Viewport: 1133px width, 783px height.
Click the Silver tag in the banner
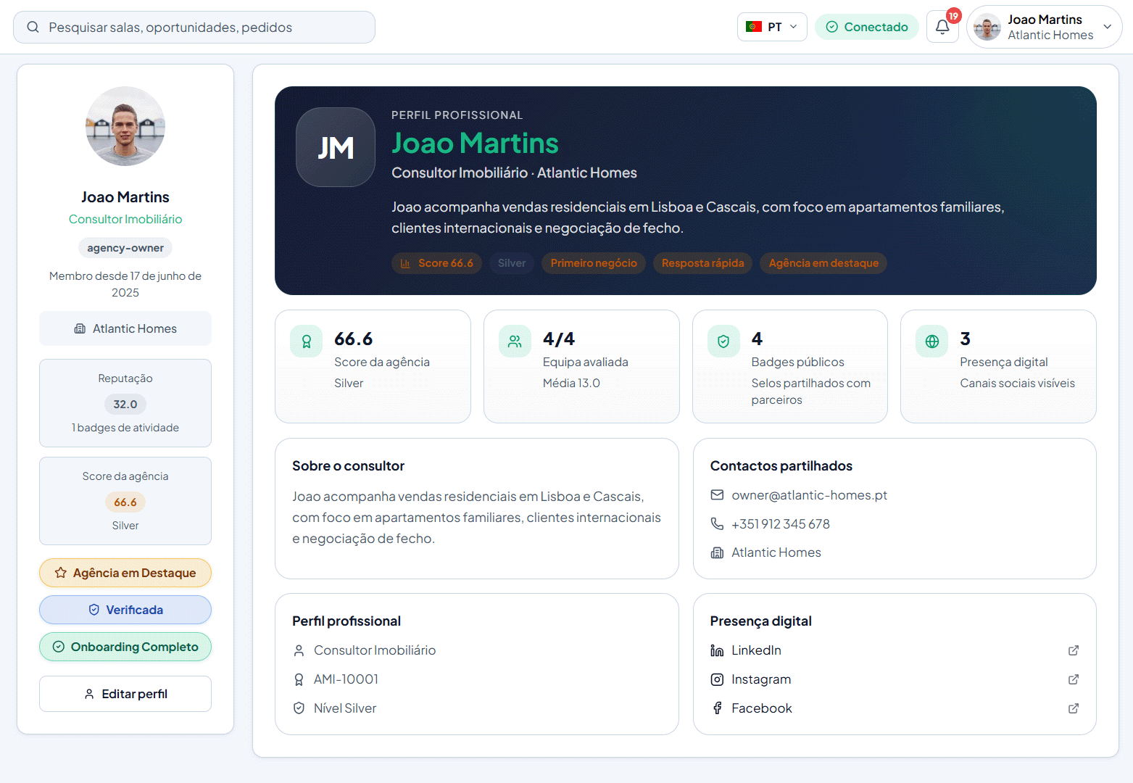tap(512, 263)
